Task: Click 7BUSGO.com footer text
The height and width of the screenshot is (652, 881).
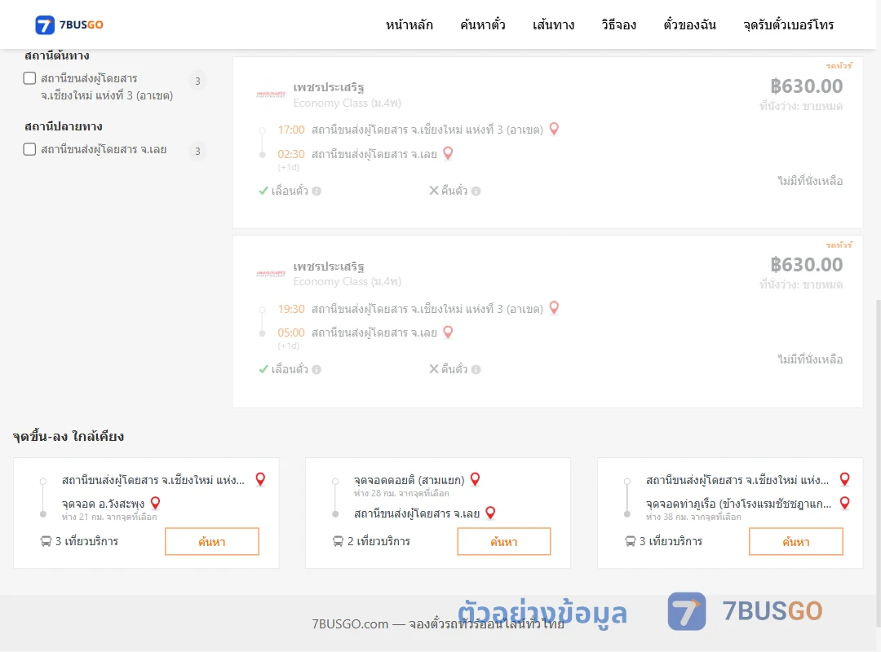Action: click(x=438, y=624)
